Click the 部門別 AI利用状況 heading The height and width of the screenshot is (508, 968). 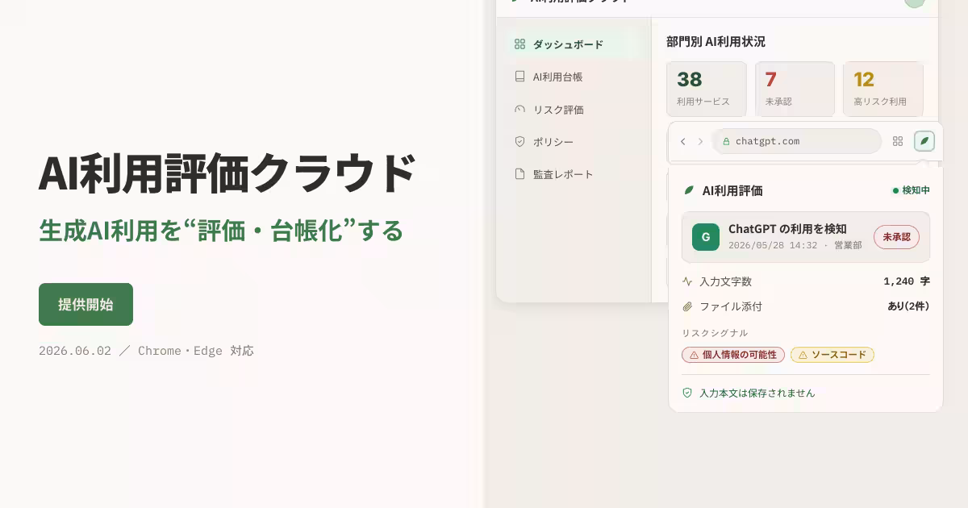click(716, 41)
